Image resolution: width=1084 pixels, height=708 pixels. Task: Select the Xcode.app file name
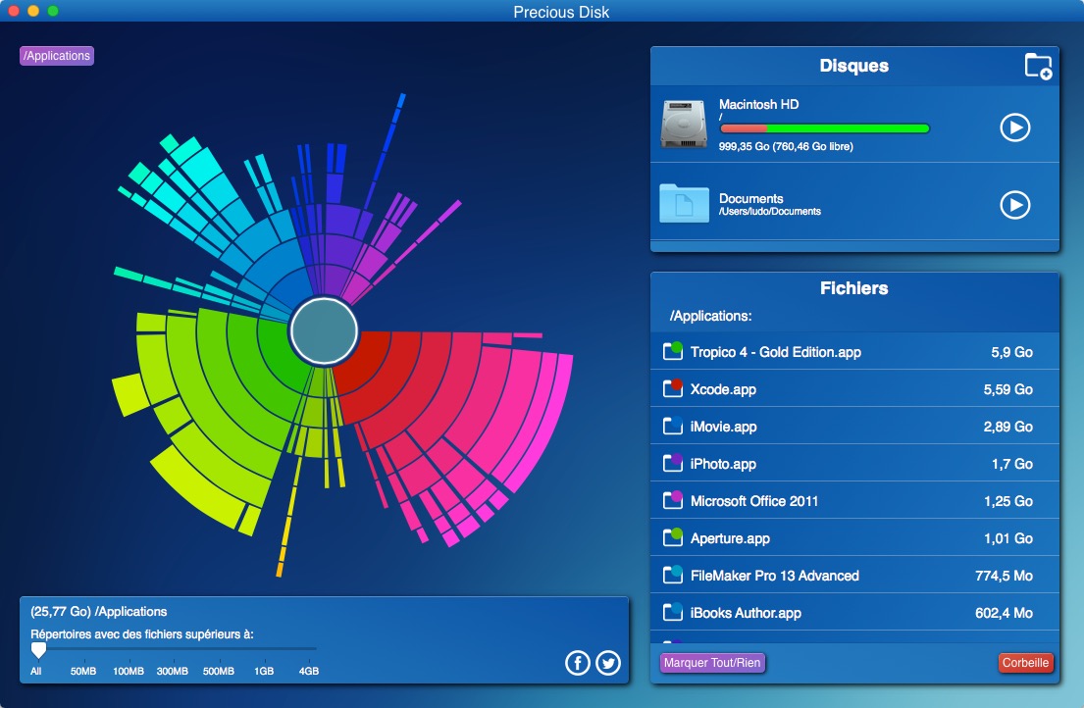tap(723, 389)
